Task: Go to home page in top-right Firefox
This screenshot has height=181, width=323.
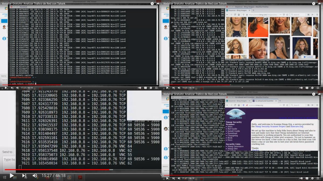Action: click(239, 14)
